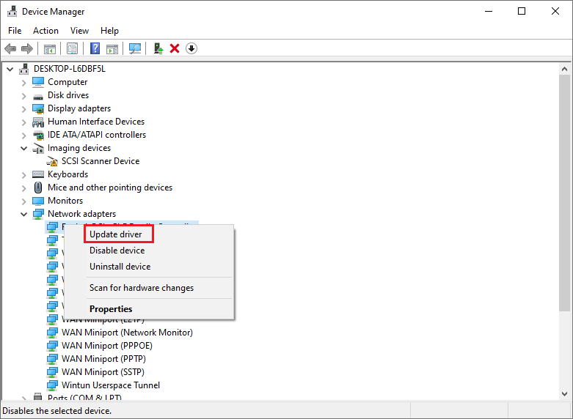Click the black down-arrow circle toolbar icon

click(191, 48)
